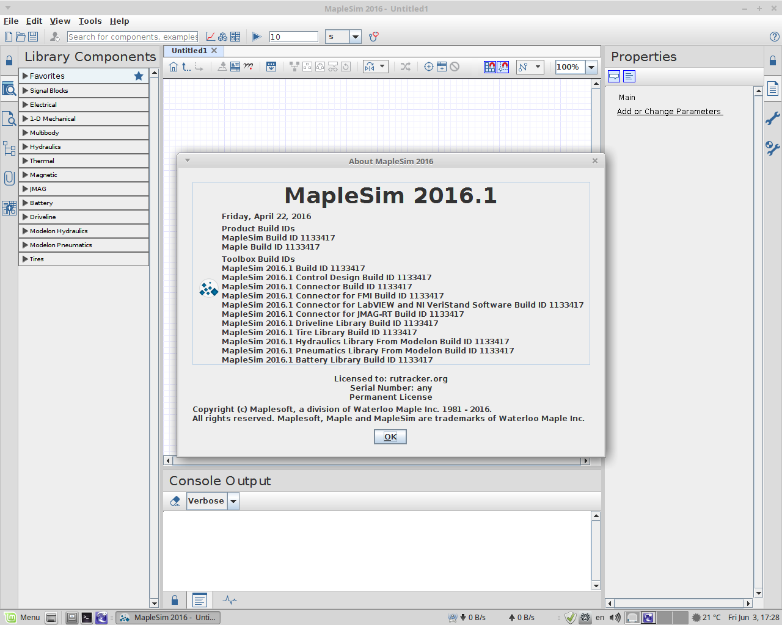Toggle snap to grid magnet
The width and height of the screenshot is (782, 625).
[490, 67]
